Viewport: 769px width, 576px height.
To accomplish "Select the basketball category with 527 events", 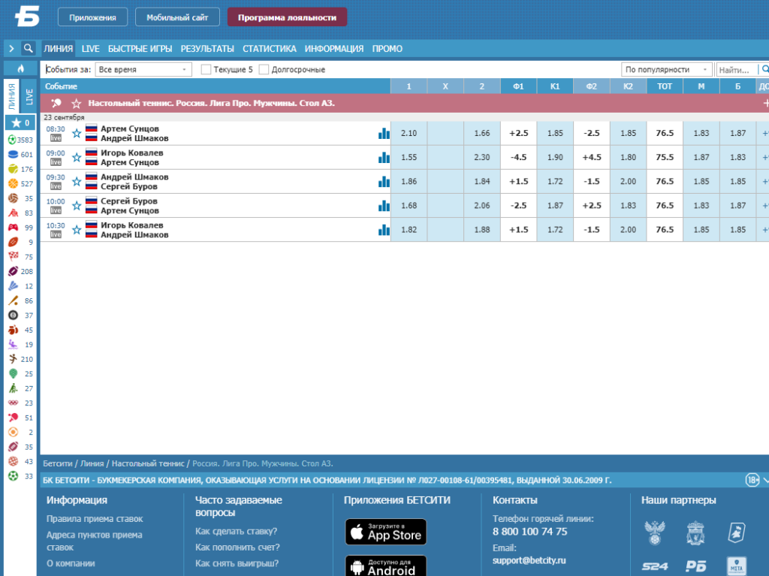I will tap(20, 183).
